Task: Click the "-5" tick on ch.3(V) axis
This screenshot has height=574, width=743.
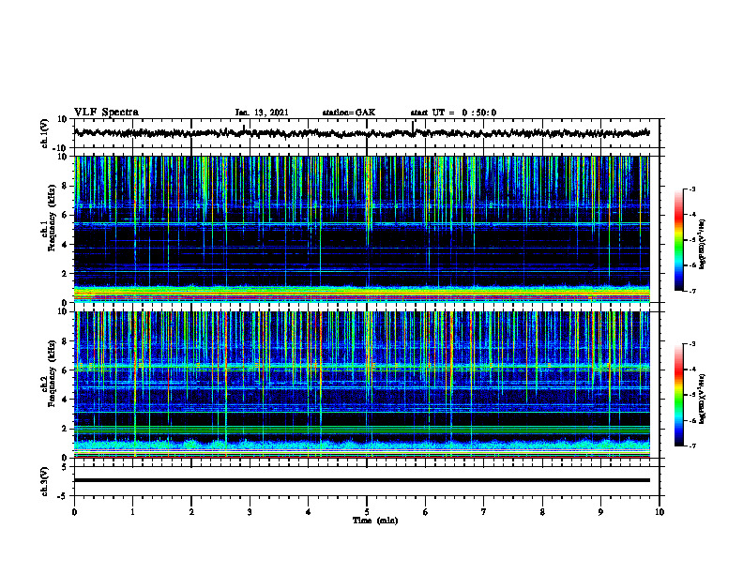Action: [63, 496]
